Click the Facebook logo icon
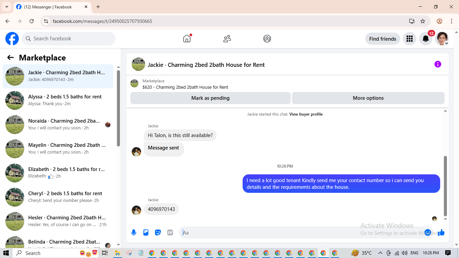This screenshot has height=258, width=459. tap(12, 39)
